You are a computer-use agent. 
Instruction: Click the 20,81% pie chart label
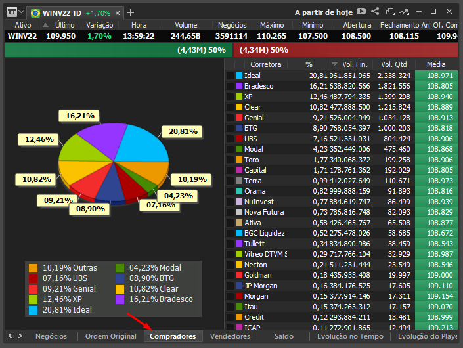click(x=183, y=131)
